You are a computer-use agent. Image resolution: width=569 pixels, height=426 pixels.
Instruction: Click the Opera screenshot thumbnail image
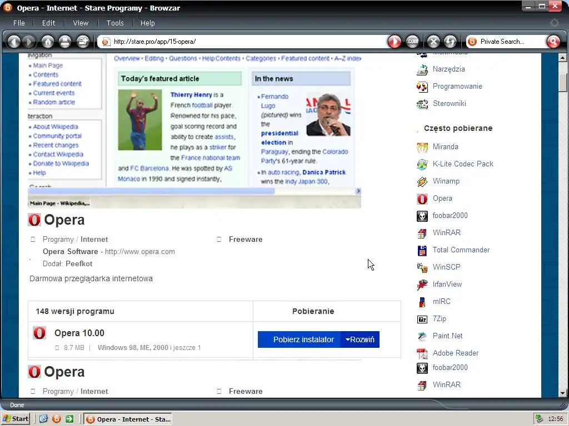pos(194,131)
